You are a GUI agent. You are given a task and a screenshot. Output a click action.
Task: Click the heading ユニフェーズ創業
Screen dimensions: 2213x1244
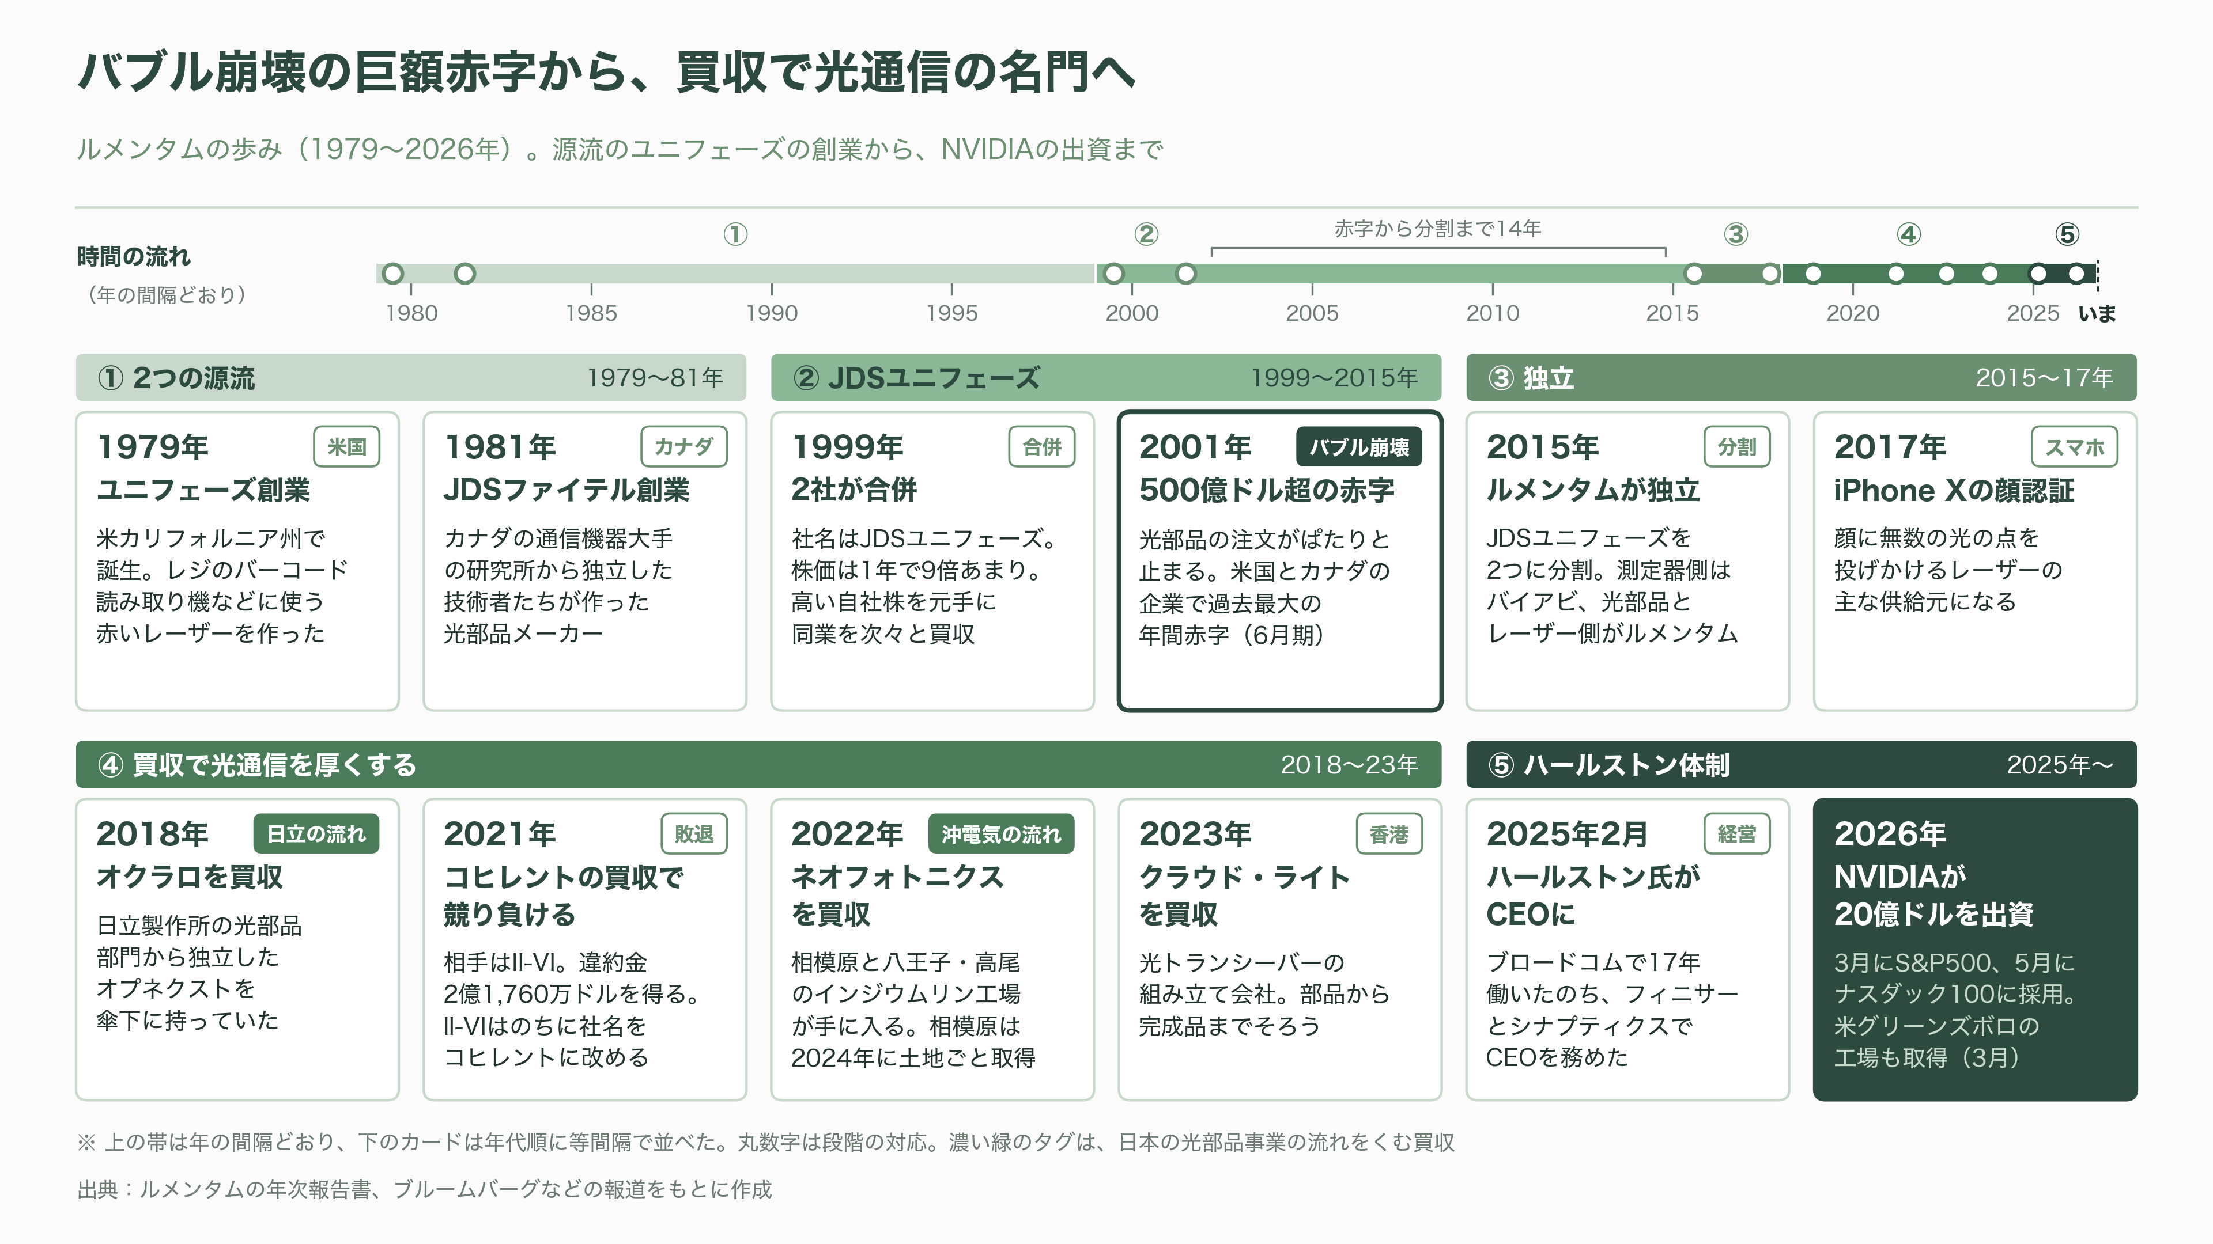coord(203,490)
